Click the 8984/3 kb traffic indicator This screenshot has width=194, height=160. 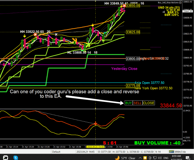click(180, 152)
